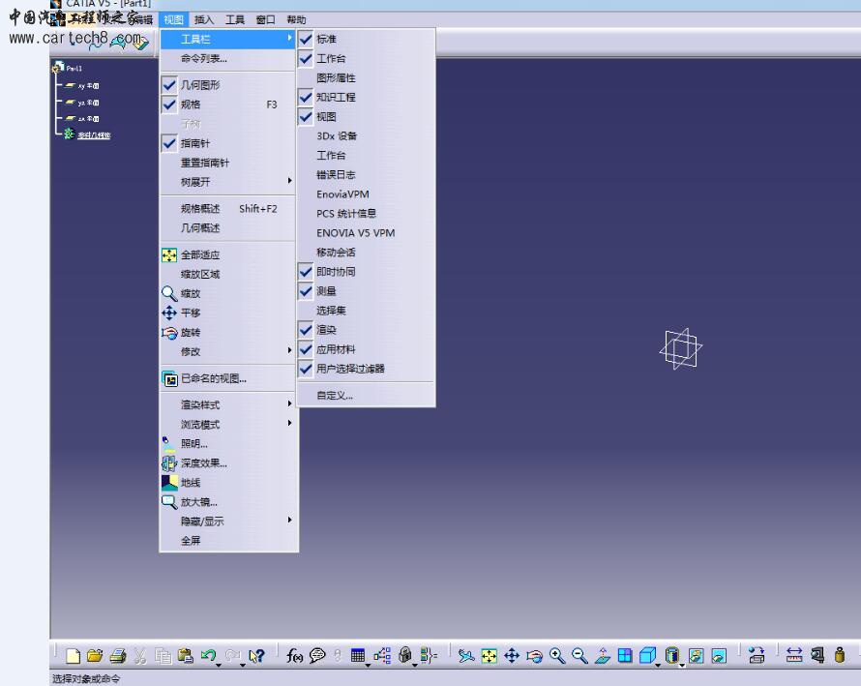
Task: Select the Part1 root node in tree
Action: pos(74,69)
